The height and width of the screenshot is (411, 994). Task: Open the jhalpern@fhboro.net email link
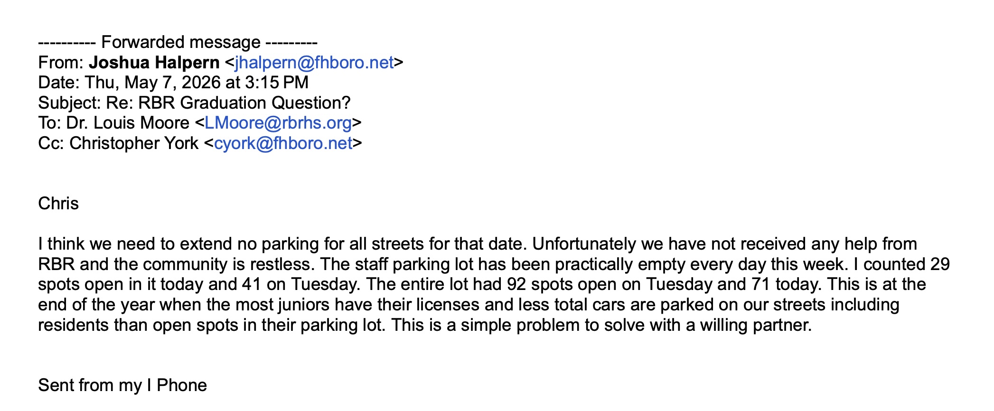coord(314,63)
